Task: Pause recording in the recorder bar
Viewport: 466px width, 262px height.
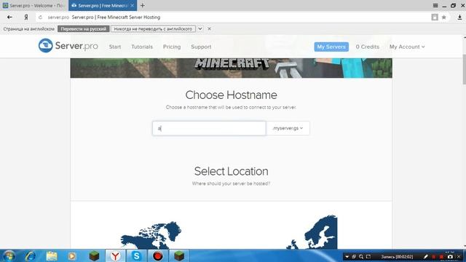Action: pyautogui.click(x=434, y=257)
